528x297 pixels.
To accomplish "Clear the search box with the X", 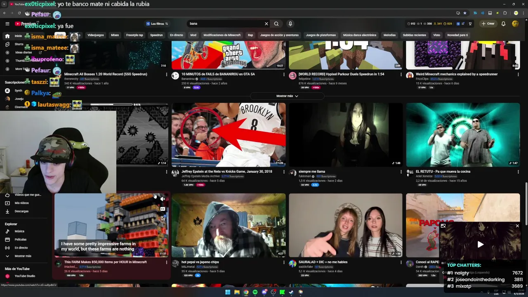I will 266,24.
